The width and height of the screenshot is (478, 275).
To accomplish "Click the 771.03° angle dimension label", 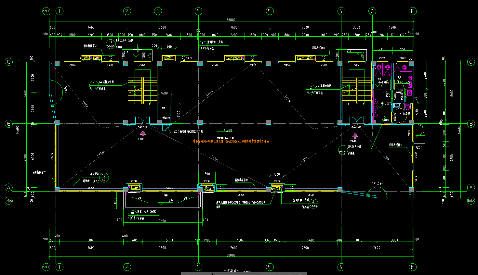I will 377,184.
